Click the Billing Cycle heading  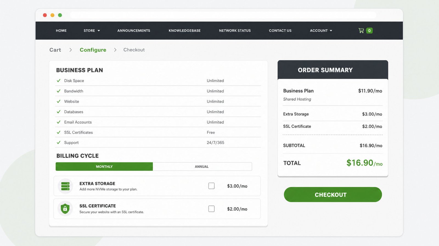[77, 156]
